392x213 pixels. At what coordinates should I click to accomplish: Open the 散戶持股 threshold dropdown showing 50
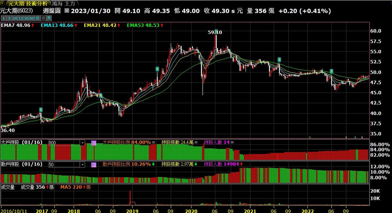pyautogui.click(x=82, y=164)
